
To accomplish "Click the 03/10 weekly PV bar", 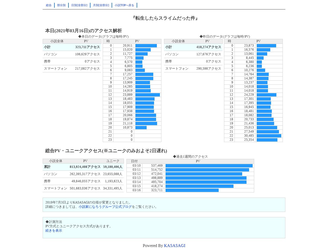I will (x=209, y=166).
